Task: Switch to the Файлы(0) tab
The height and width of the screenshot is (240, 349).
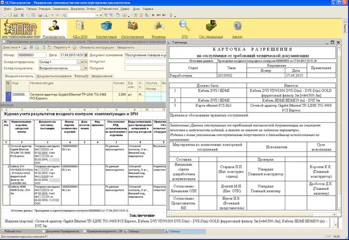Action: pos(81,76)
